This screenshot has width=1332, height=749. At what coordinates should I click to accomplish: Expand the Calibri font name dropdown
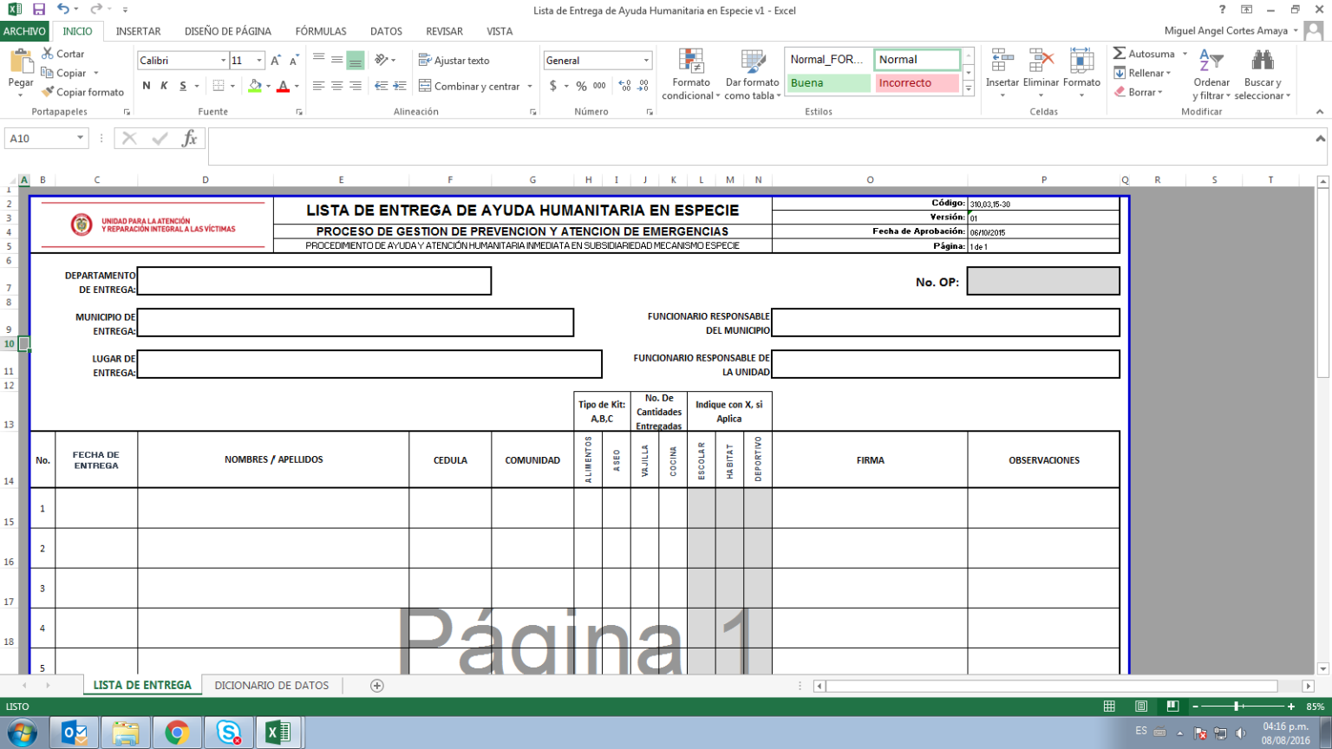tap(223, 61)
